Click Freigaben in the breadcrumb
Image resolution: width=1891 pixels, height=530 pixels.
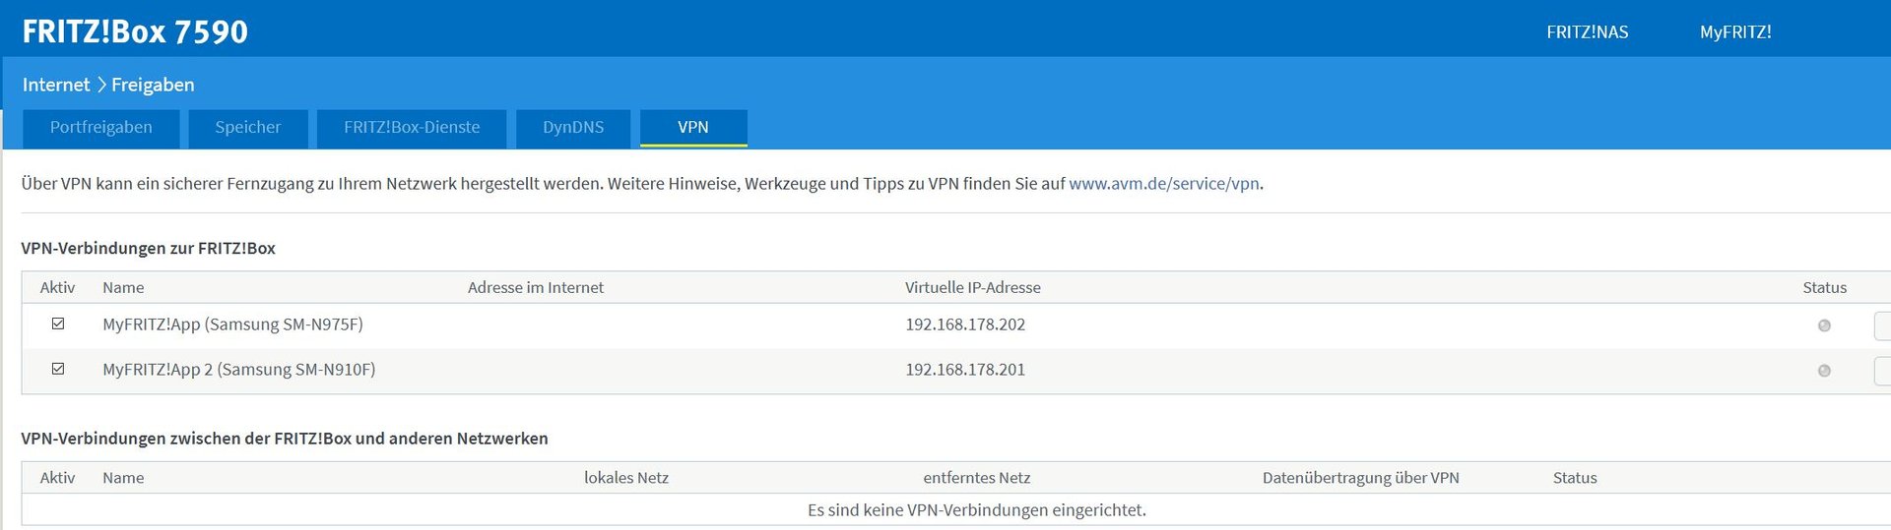pos(153,85)
